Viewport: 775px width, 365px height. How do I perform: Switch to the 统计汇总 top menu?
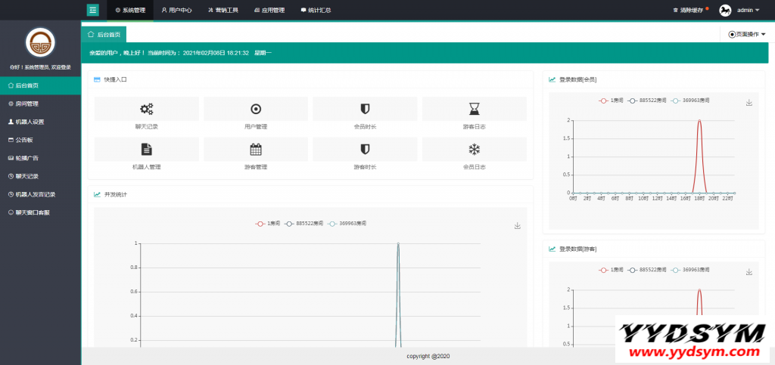(316, 10)
